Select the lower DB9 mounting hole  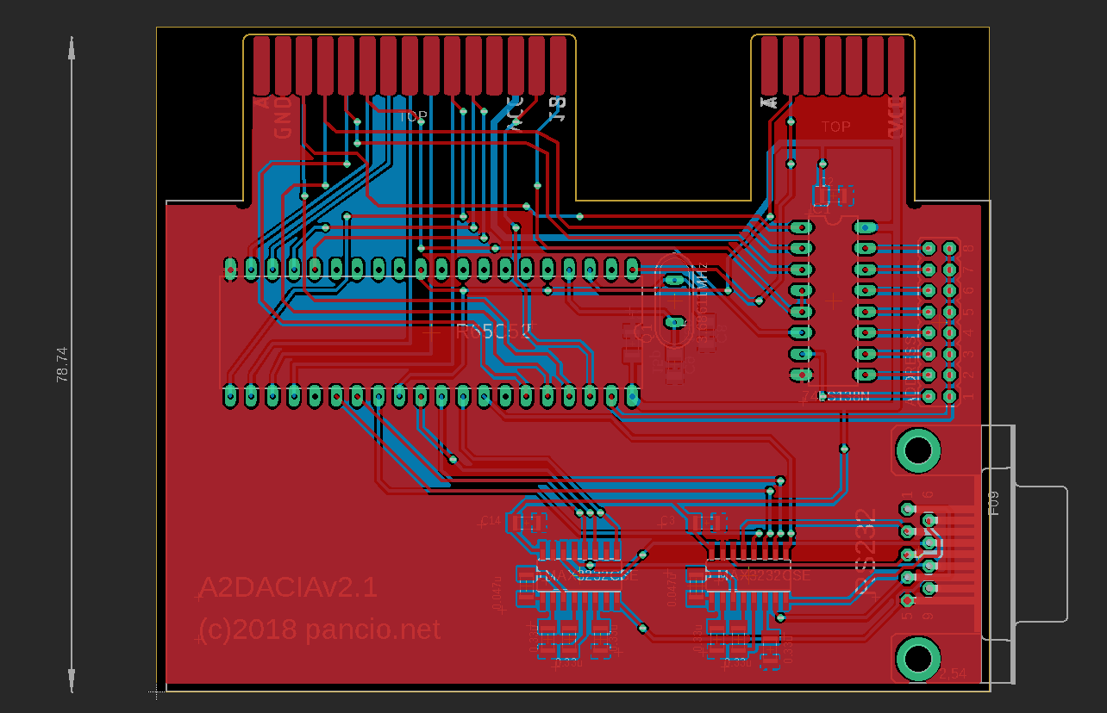(917, 659)
